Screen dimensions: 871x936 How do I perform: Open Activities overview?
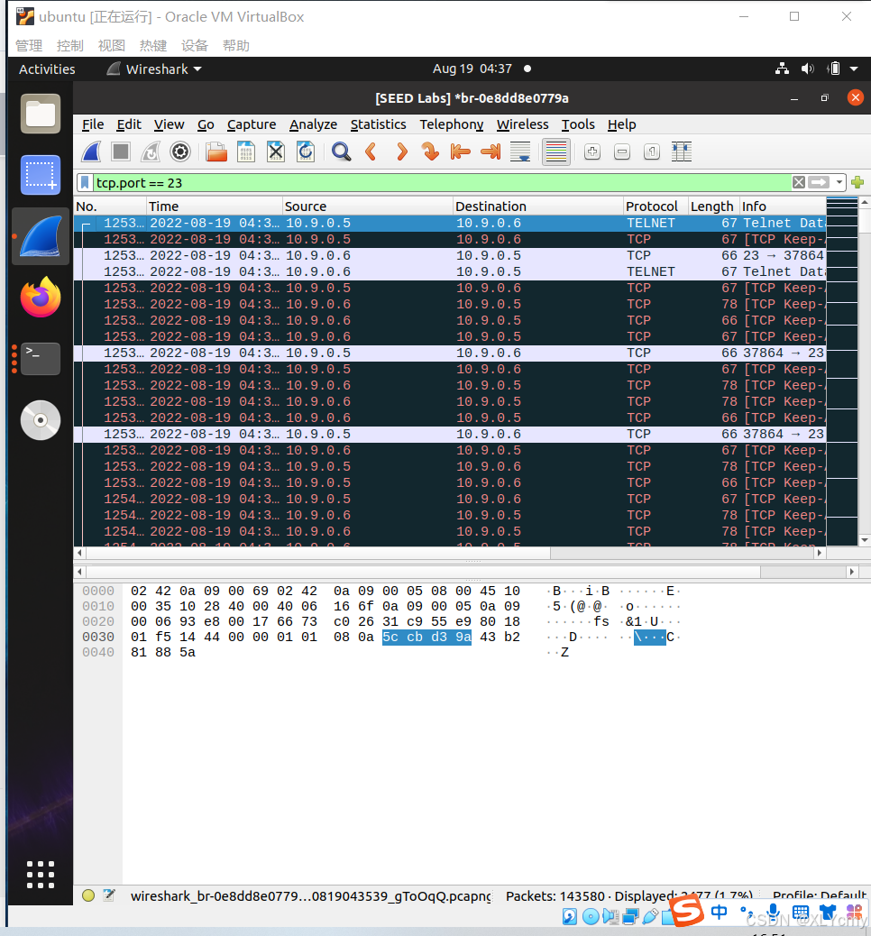coord(47,69)
